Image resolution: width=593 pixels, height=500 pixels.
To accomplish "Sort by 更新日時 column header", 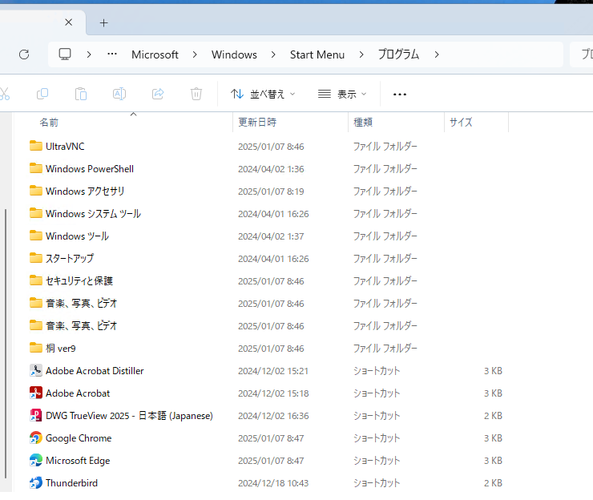I will (257, 122).
